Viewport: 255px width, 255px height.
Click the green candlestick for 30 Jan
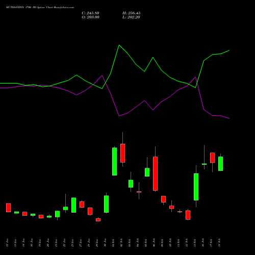(107, 204)
